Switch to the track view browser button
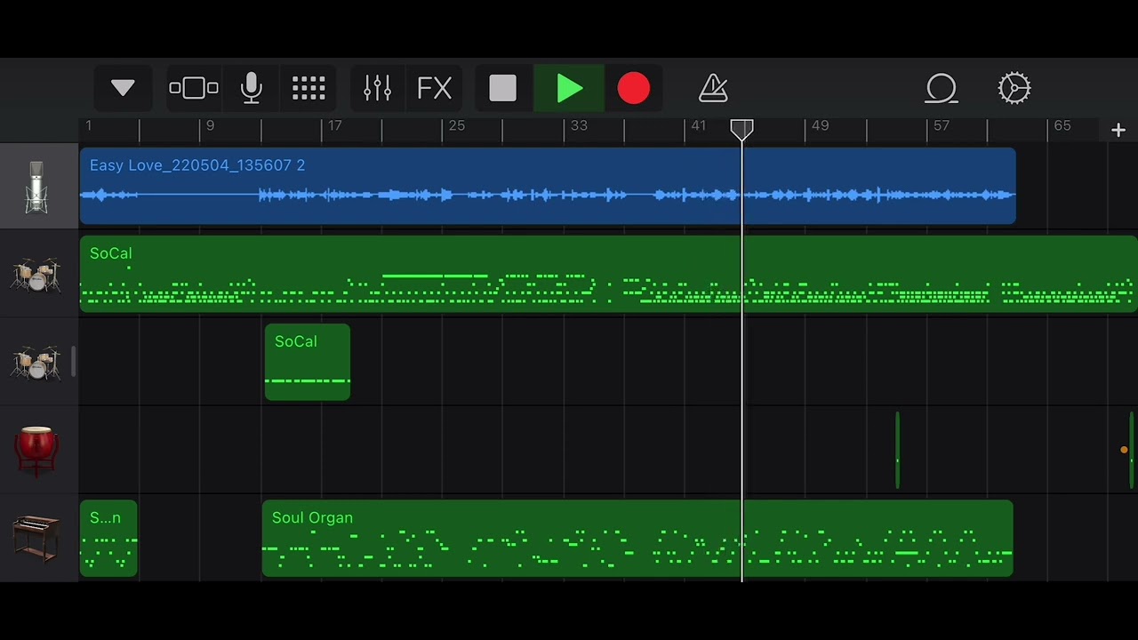Screen dimensions: 1138x640 click(193, 88)
